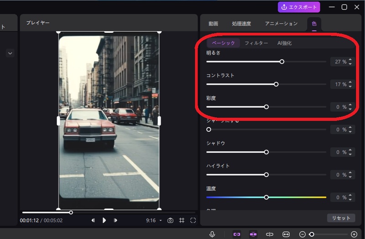Click the fit timeline width icon
This screenshot has width=365, height=239.
coord(286,234)
